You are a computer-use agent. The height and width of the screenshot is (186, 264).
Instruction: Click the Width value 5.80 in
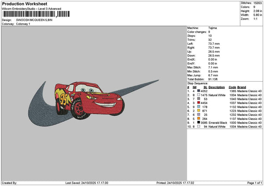click(x=257, y=15)
